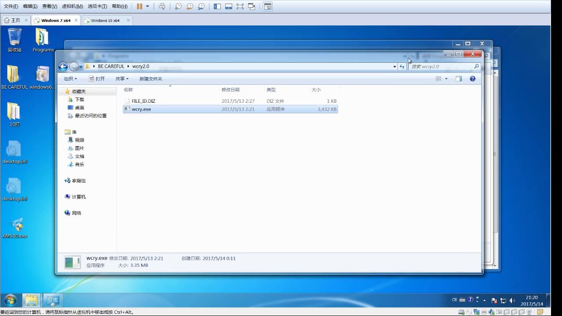Toggle the thumbnail bar view

(229, 7)
